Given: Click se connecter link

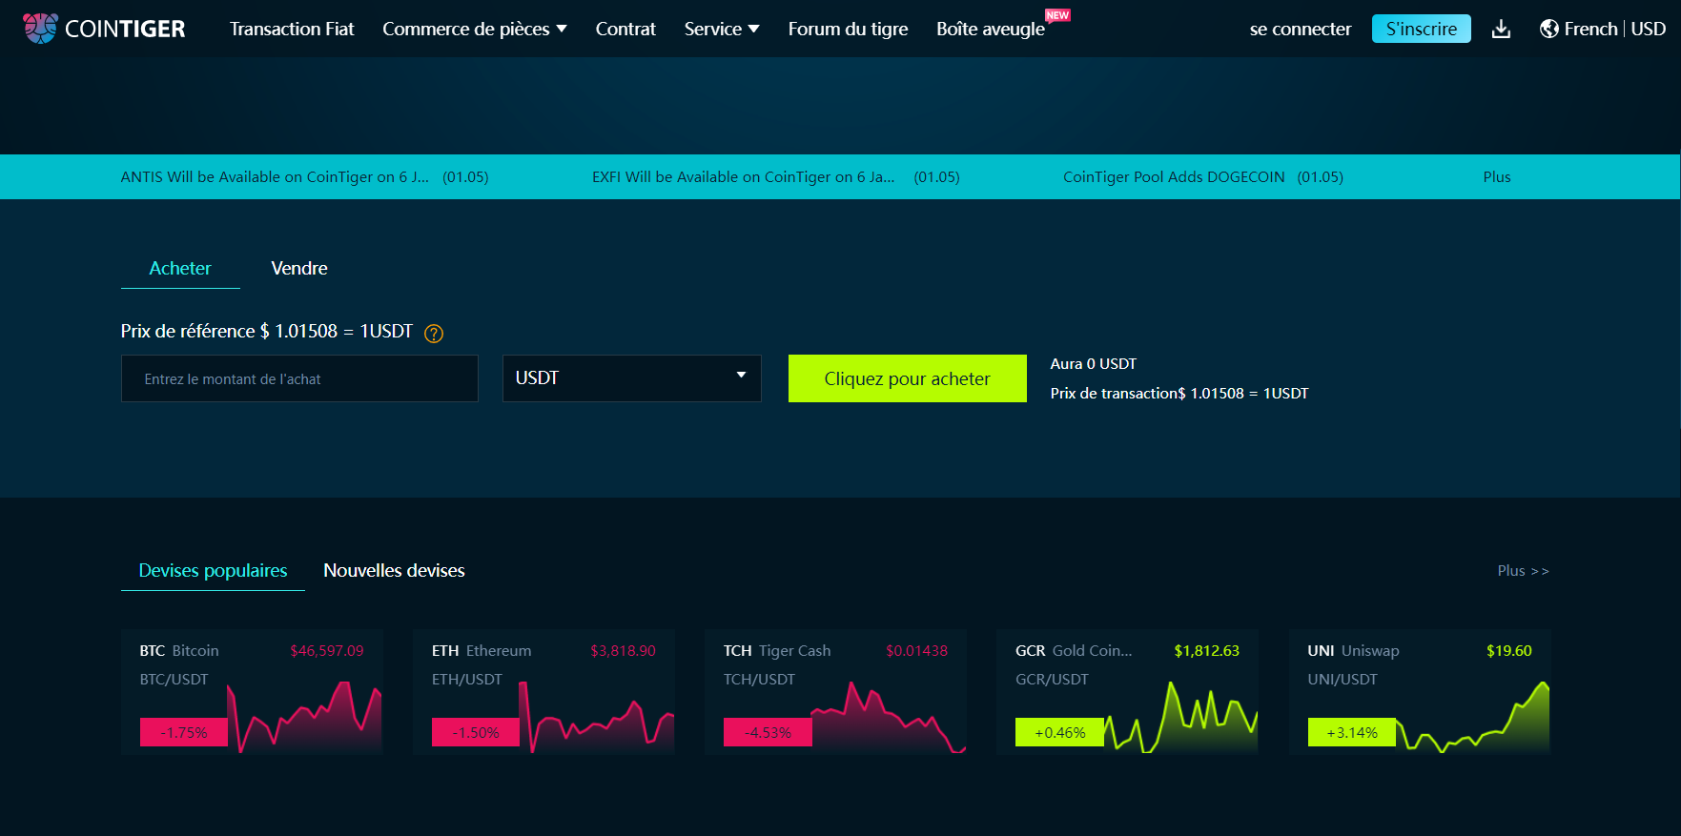Looking at the screenshot, I should (x=1301, y=29).
